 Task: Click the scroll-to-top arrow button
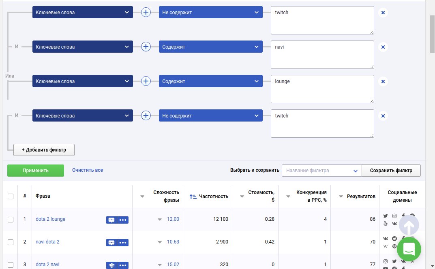409,226
